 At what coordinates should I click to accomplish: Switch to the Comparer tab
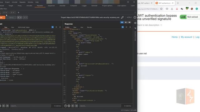coord(74,6)
